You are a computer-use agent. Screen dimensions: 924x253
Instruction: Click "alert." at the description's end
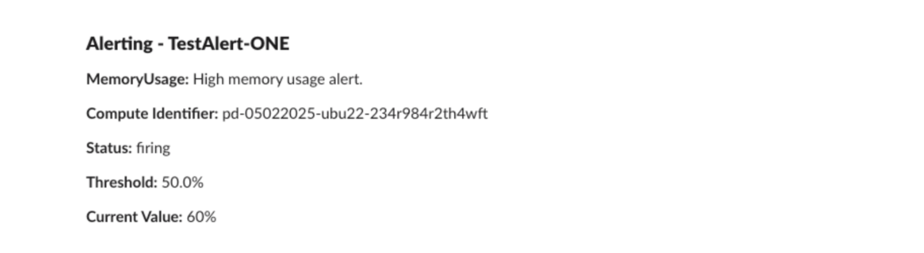tap(346, 79)
